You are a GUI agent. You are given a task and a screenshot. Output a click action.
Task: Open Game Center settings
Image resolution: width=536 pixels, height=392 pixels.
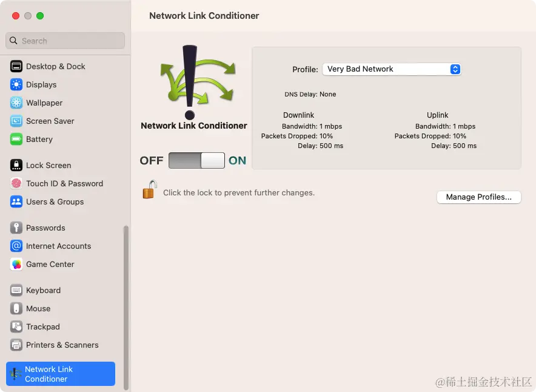pos(61,264)
